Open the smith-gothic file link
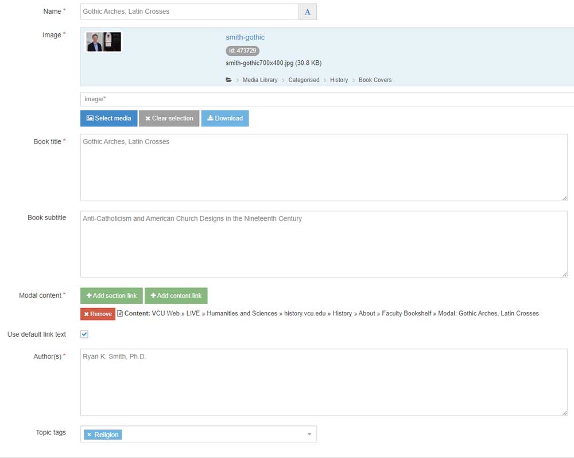The height and width of the screenshot is (458, 574). (245, 37)
